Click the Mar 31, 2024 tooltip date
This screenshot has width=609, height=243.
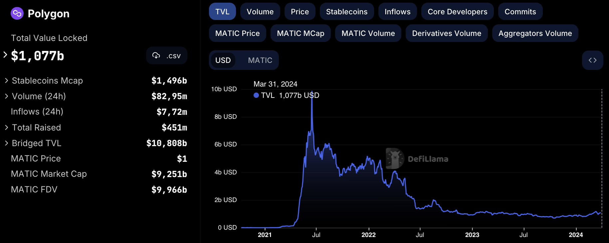(276, 84)
